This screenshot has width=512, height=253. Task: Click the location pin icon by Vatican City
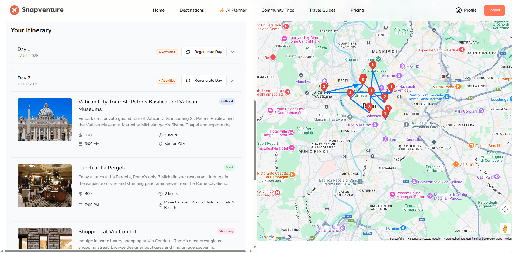(161, 144)
